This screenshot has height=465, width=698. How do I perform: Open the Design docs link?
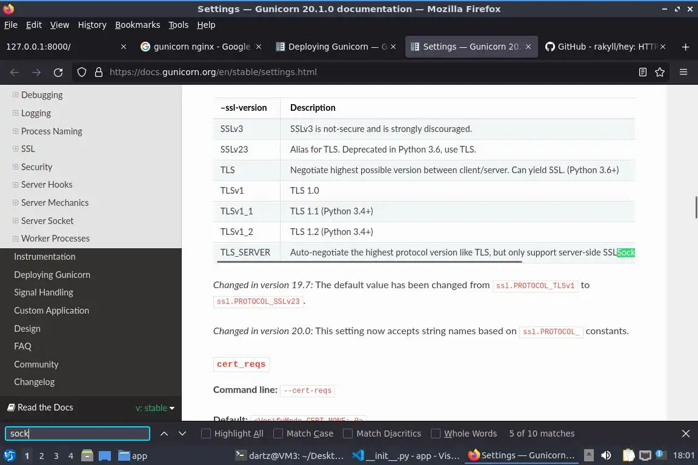27,328
